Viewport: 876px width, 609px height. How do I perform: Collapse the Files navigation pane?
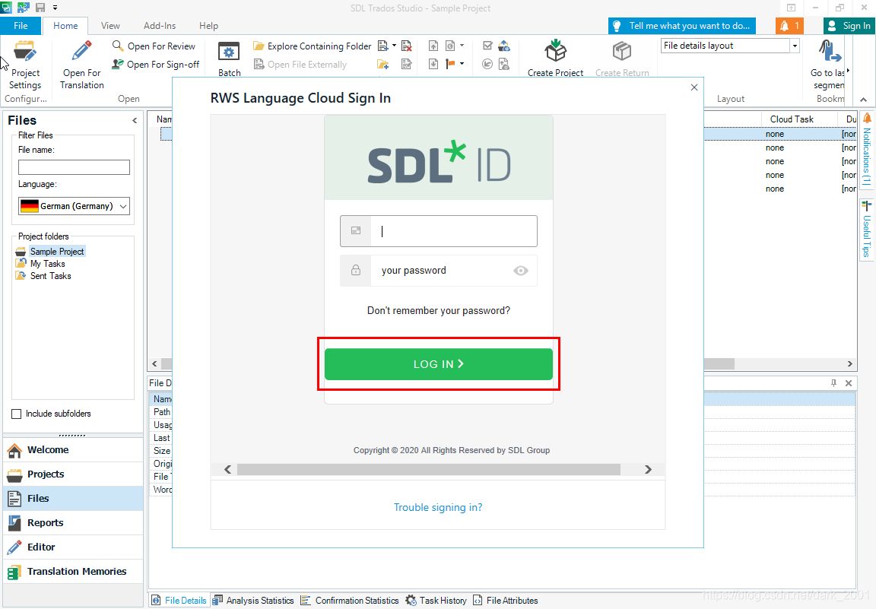(x=135, y=120)
